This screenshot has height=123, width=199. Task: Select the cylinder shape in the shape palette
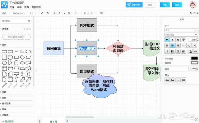pos(16,63)
